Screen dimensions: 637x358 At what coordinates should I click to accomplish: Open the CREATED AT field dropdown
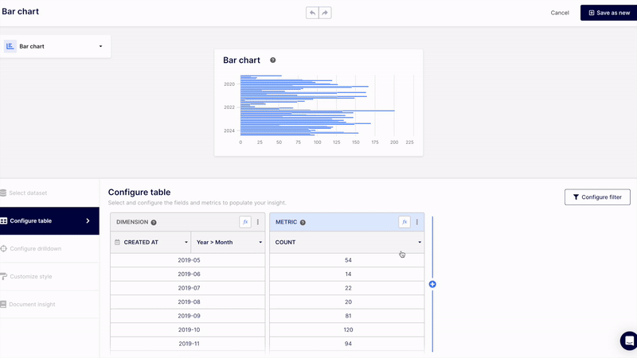click(150, 243)
